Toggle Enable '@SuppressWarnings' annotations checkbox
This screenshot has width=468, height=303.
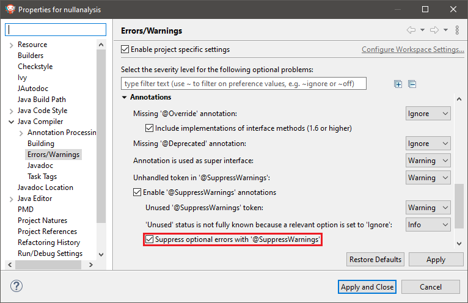pos(137,192)
